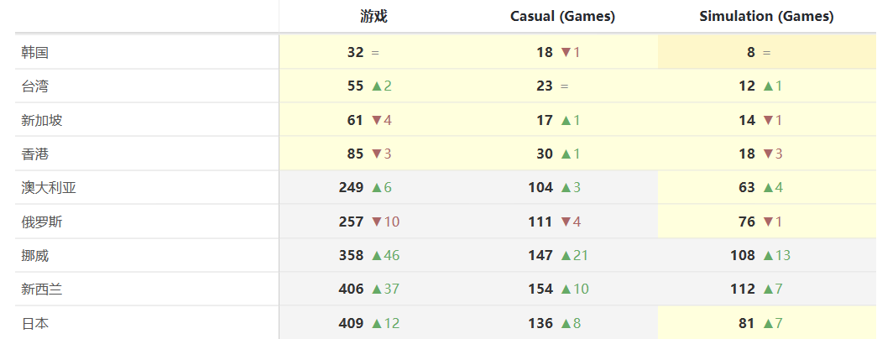Click the red down arrow beside 85
This screenshot has width=877, height=339.
click(x=376, y=154)
